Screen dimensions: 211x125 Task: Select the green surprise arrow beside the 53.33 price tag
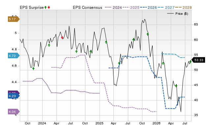[190, 62]
